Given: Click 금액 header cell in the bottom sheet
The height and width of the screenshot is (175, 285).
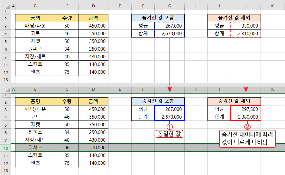Looking at the screenshot, I should 93,102.
